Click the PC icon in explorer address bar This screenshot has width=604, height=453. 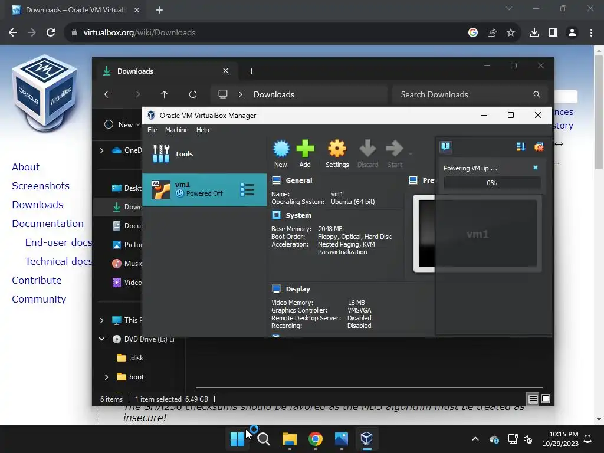click(x=222, y=94)
